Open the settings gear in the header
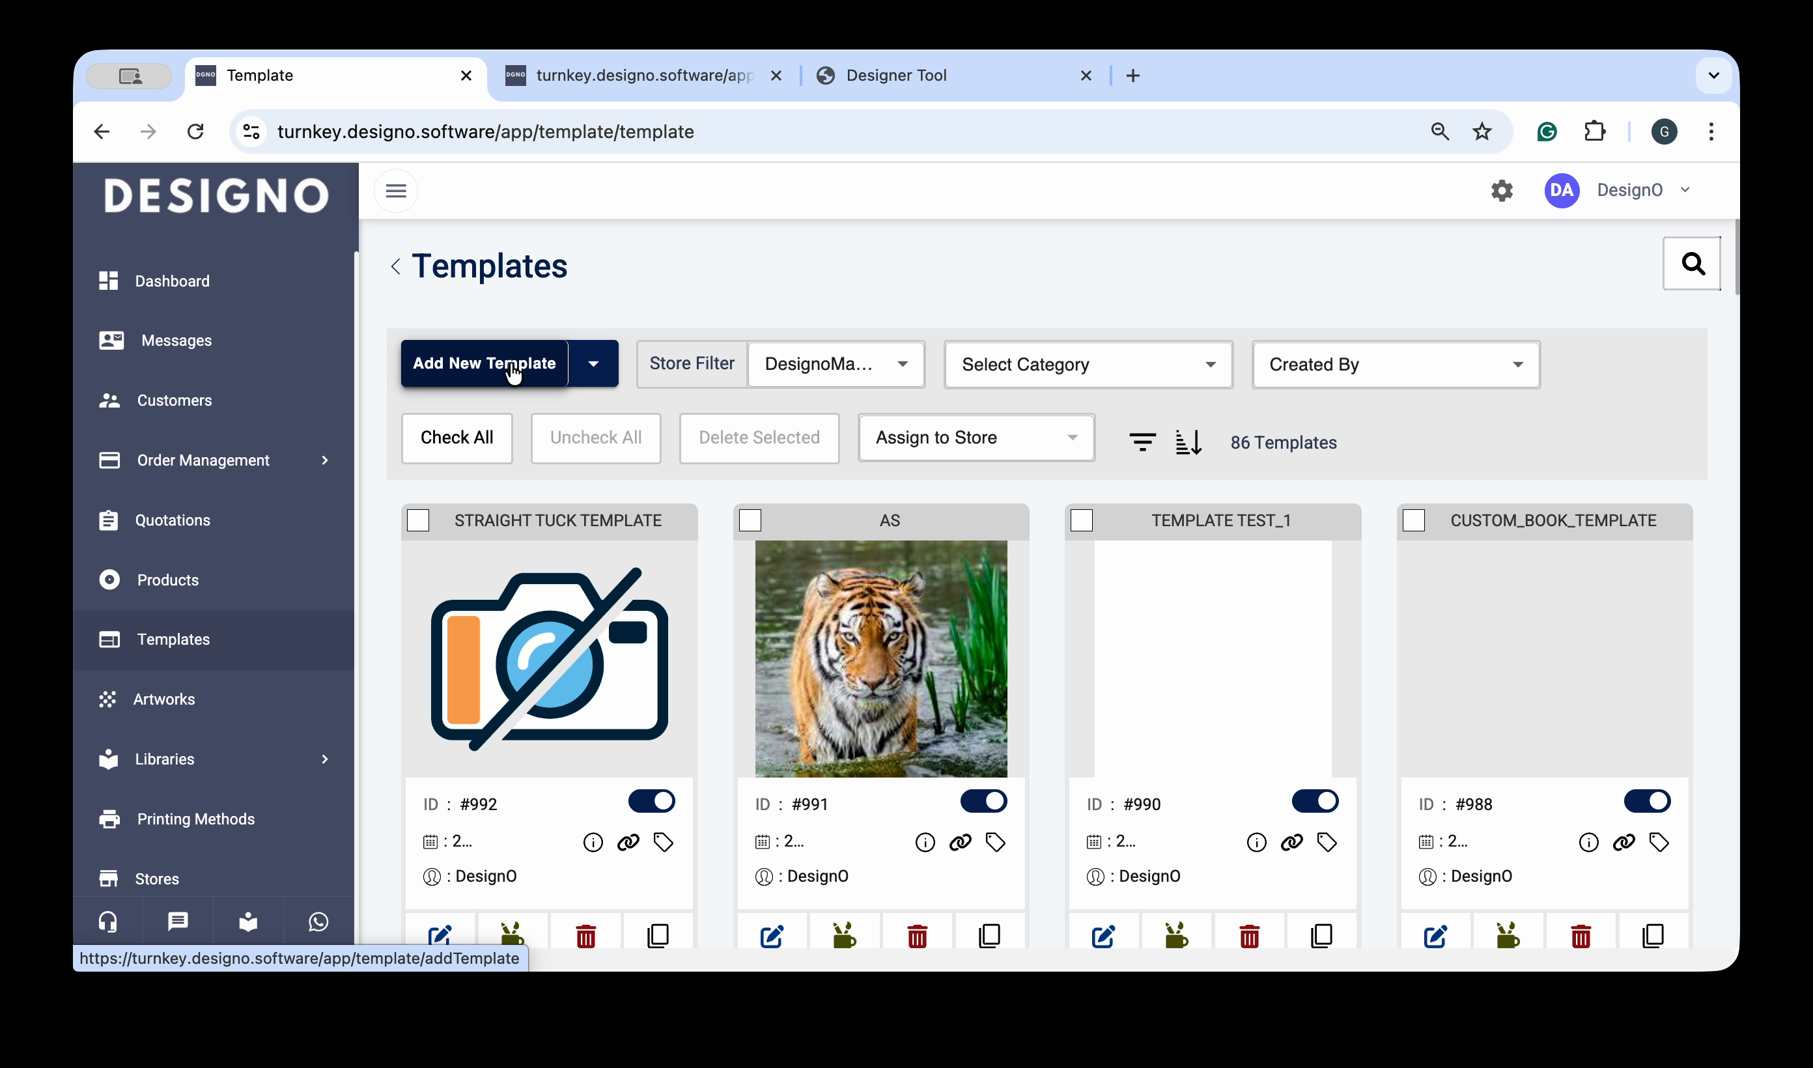This screenshot has height=1068, width=1813. point(1502,191)
